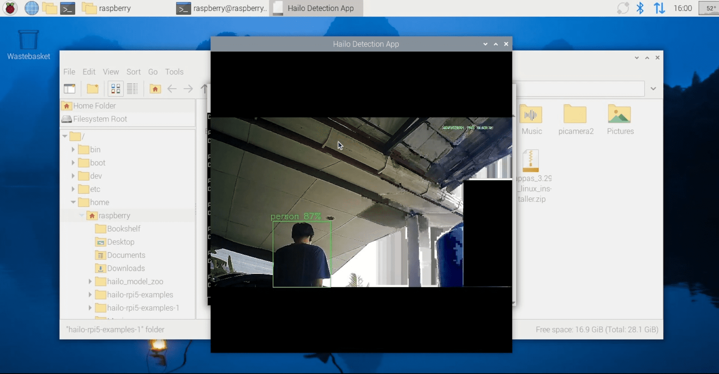Open the Tools menu
The height and width of the screenshot is (374, 719).
point(174,72)
